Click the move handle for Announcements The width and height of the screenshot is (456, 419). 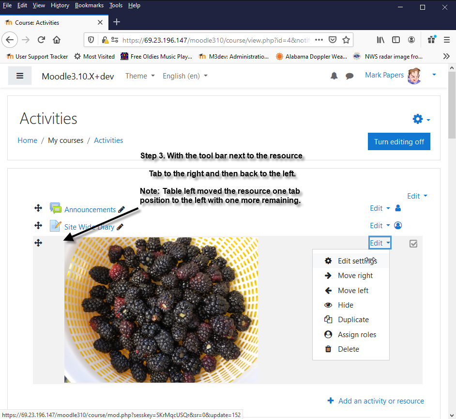(x=38, y=208)
